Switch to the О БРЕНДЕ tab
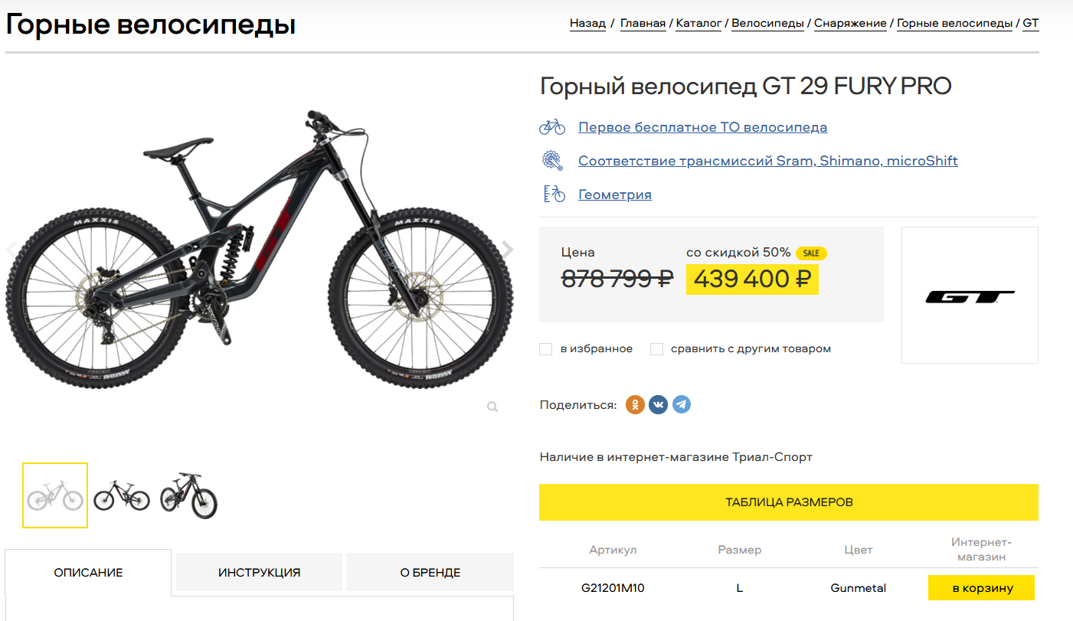Viewport: 1073px width, 621px height. click(x=430, y=572)
